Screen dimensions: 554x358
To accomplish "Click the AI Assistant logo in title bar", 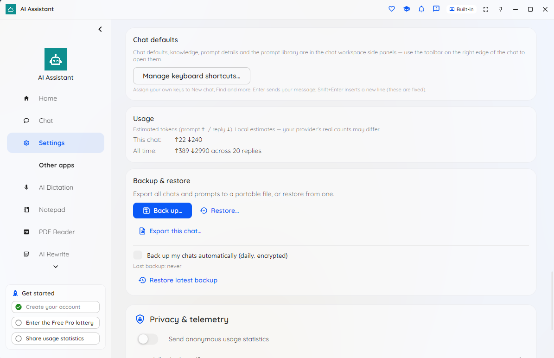I will coord(11,9).
